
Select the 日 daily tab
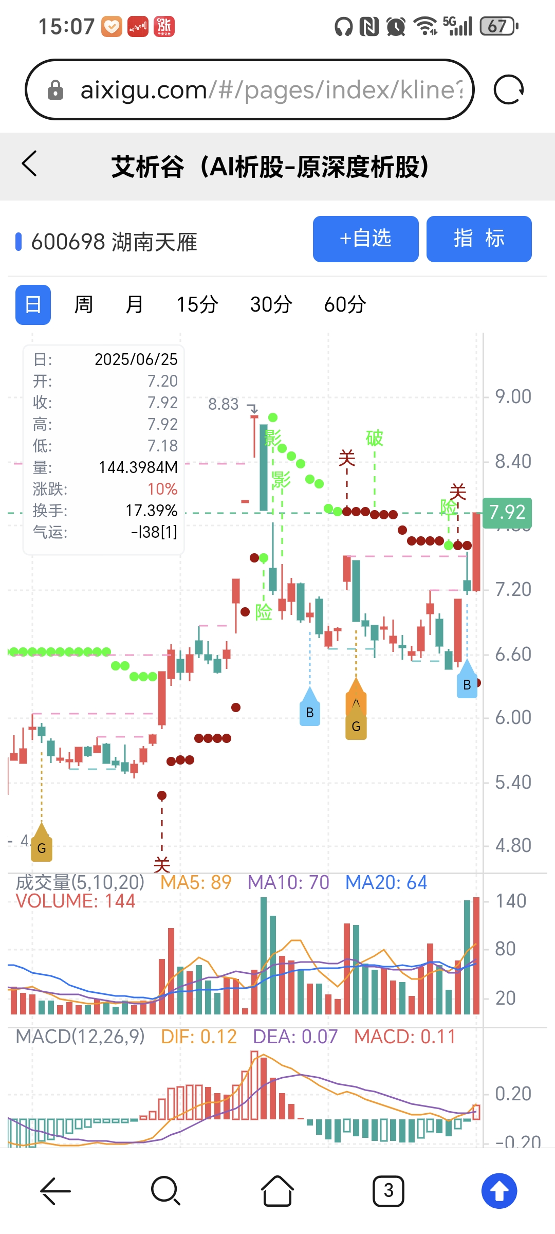33,305
